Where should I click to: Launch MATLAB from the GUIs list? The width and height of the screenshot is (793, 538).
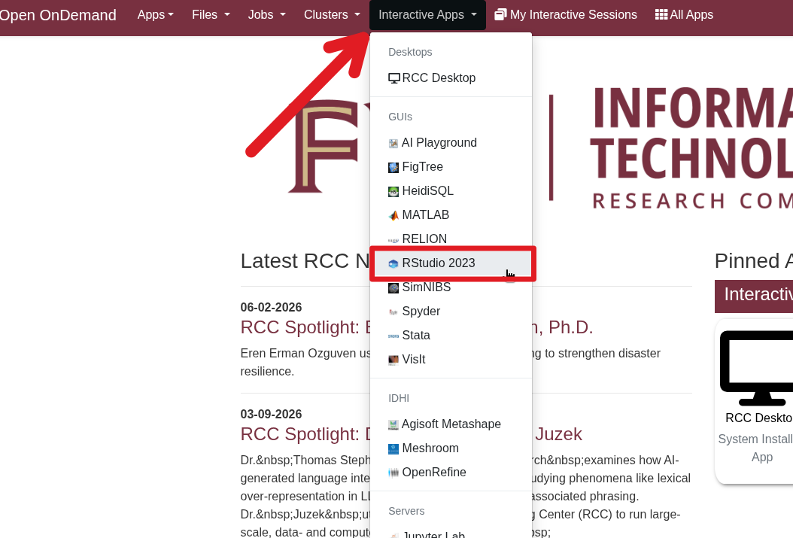click(x=451, y=215)
